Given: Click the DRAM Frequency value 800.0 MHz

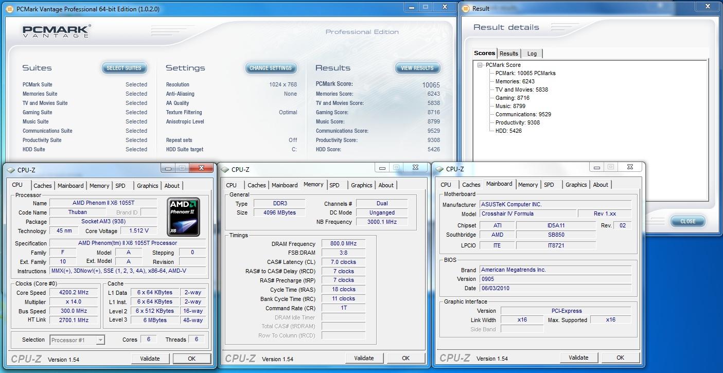Looking at the screenshot, I should 343,244.
